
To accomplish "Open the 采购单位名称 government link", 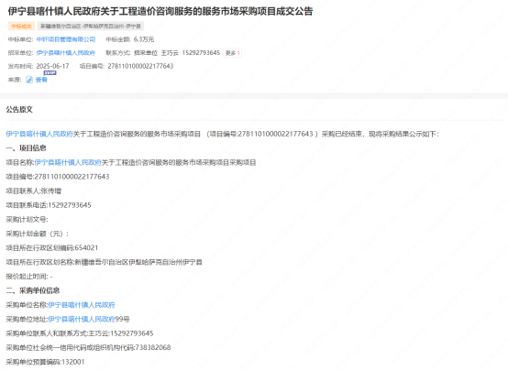I will pyautogui.click(x=82, y=305).
